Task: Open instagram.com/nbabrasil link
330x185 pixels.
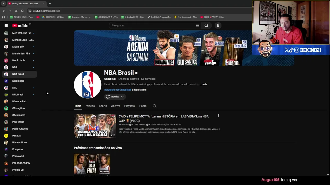Action: tap(117, 90)
